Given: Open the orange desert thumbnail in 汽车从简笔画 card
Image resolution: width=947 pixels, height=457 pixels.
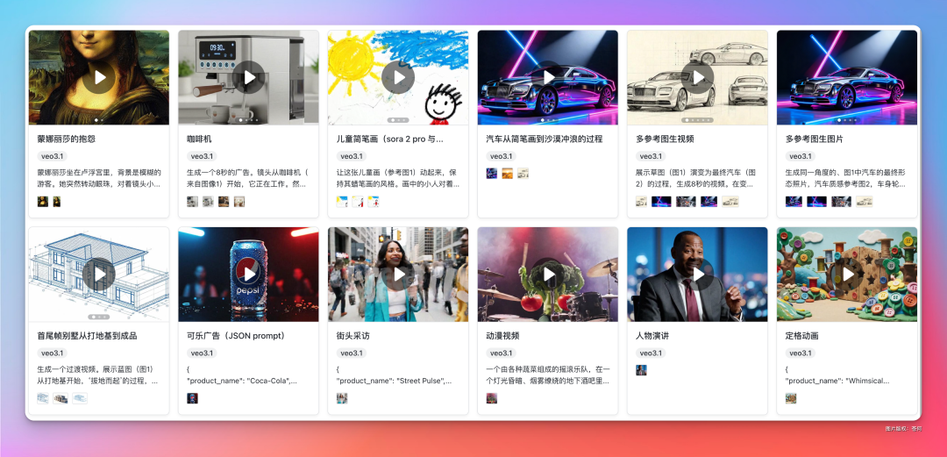Looking at the screenshot, I should (508, 173).
